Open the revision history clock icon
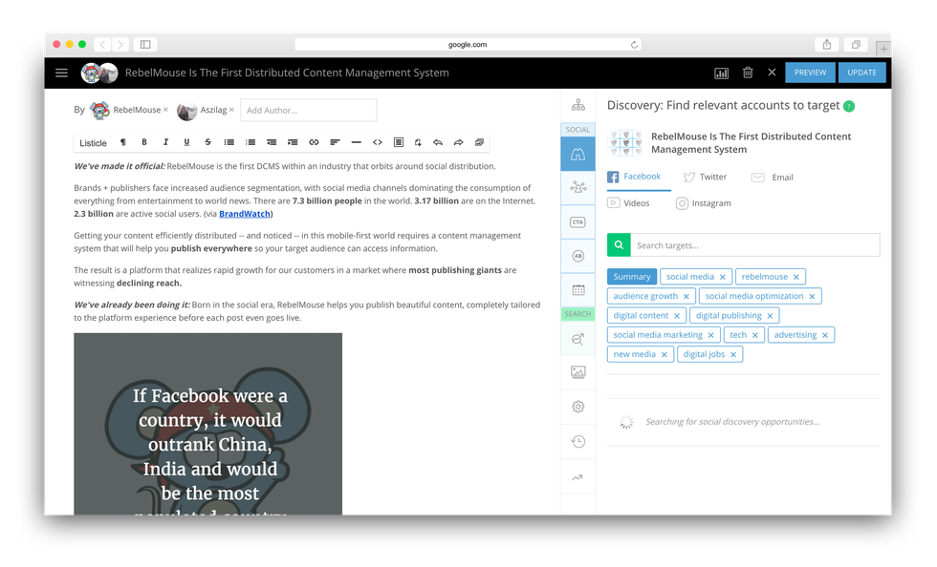Image resolution: width=937 pixels, height=567 pixels. 577,441
